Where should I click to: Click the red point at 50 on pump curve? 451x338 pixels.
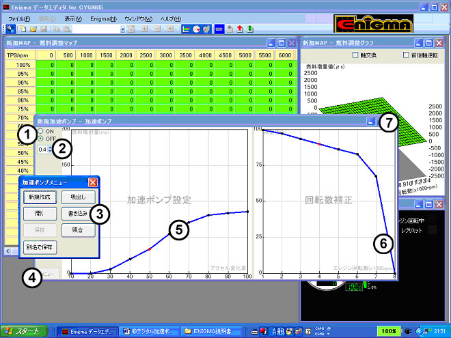coord(150,249)
